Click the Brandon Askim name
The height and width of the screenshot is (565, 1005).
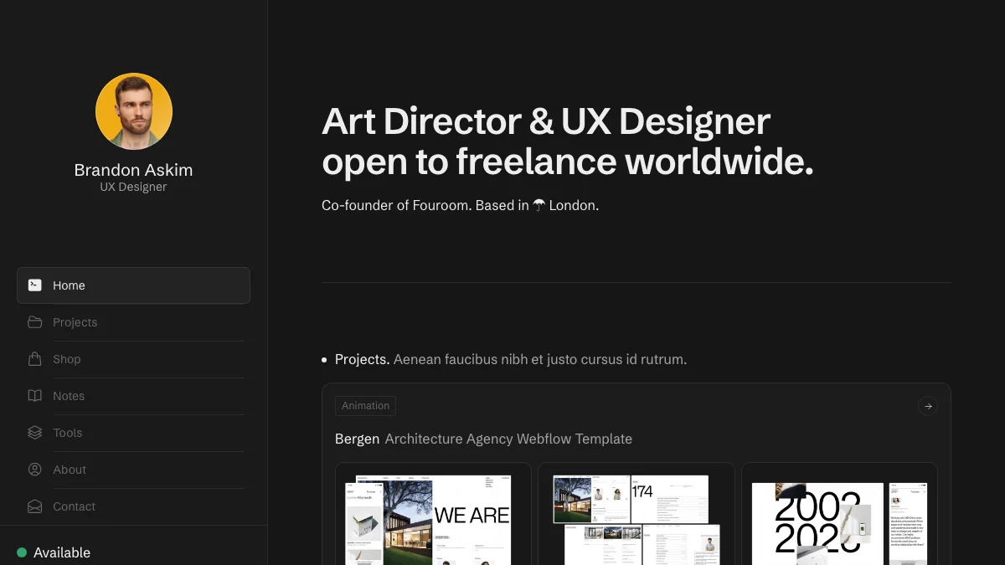click(x=133, y=170)
